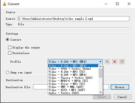Maximize the Convert window
This screenshot has height=103, width=135.
click(x=117, y=4)
